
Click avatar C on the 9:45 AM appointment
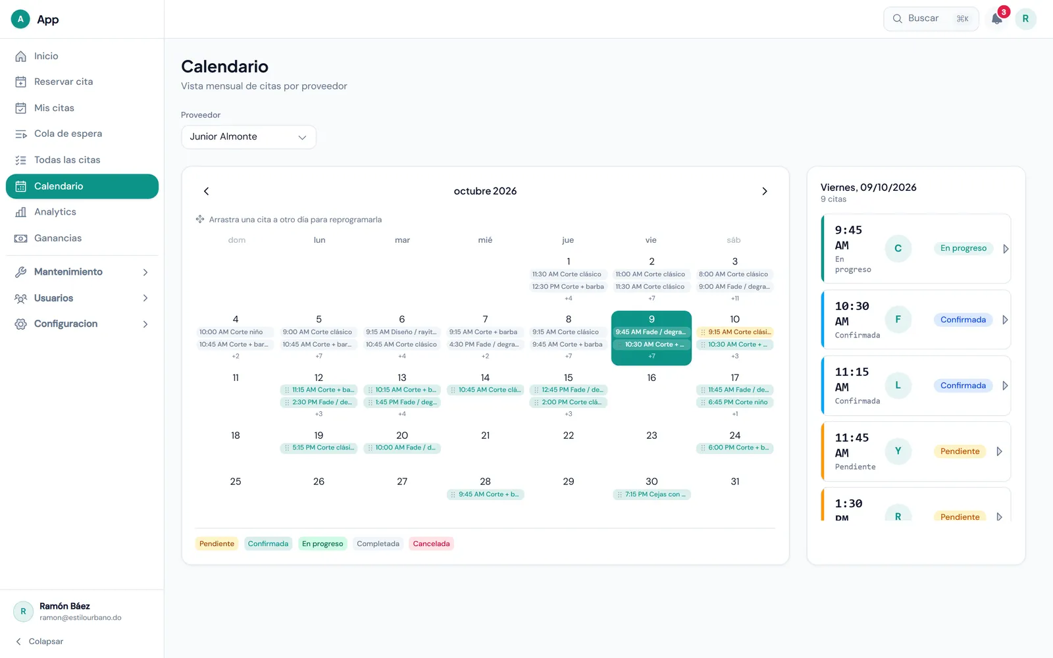point(898,248)
